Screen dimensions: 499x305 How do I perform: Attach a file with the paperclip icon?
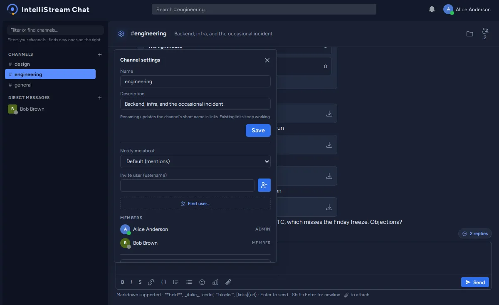(x=228, y=282)
